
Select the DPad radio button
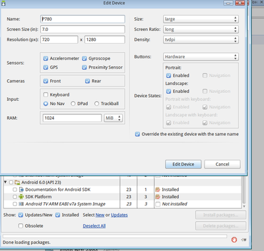[73, 104]
